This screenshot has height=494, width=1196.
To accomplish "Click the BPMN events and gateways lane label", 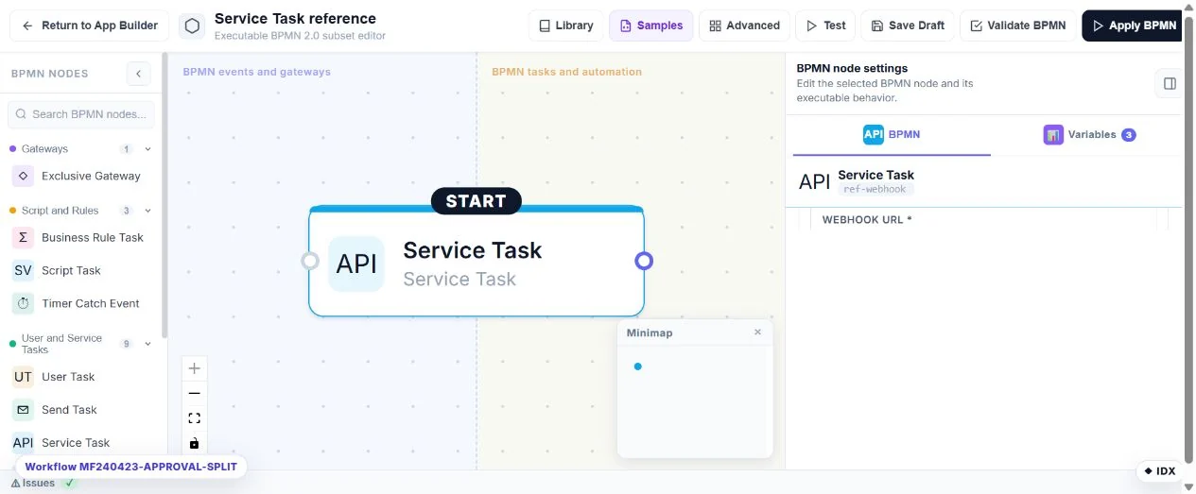I will [256, 72].
